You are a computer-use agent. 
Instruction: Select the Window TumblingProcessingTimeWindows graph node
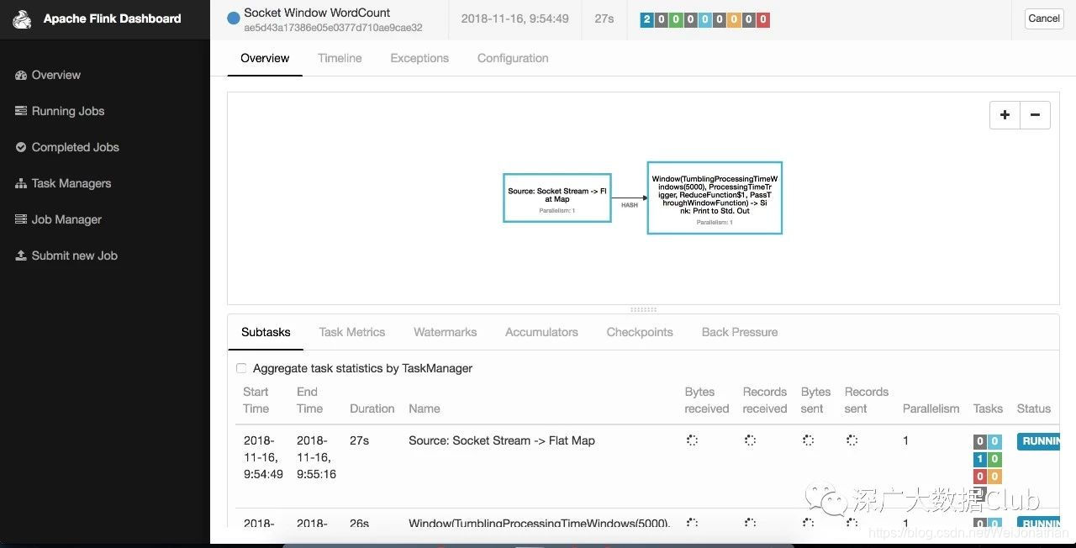715,198
